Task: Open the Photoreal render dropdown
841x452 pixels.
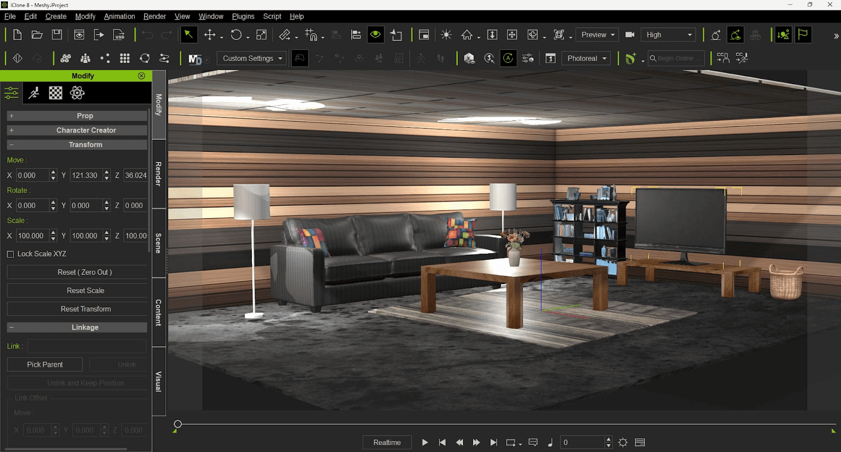Action: [586, 58]
